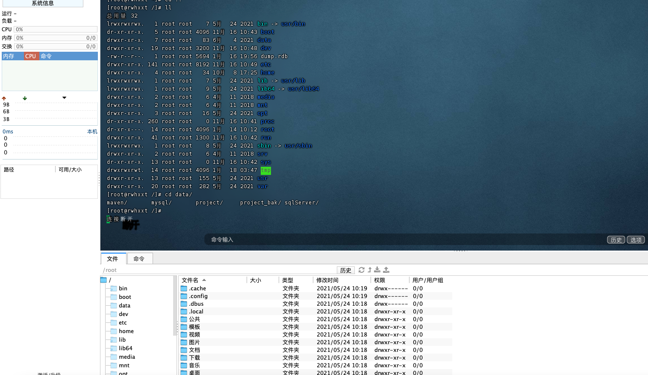The height and width of the screenshot is (375, 648).
Task: Click the upload file icon in file toolbar
Action: (x=386, y=270)
